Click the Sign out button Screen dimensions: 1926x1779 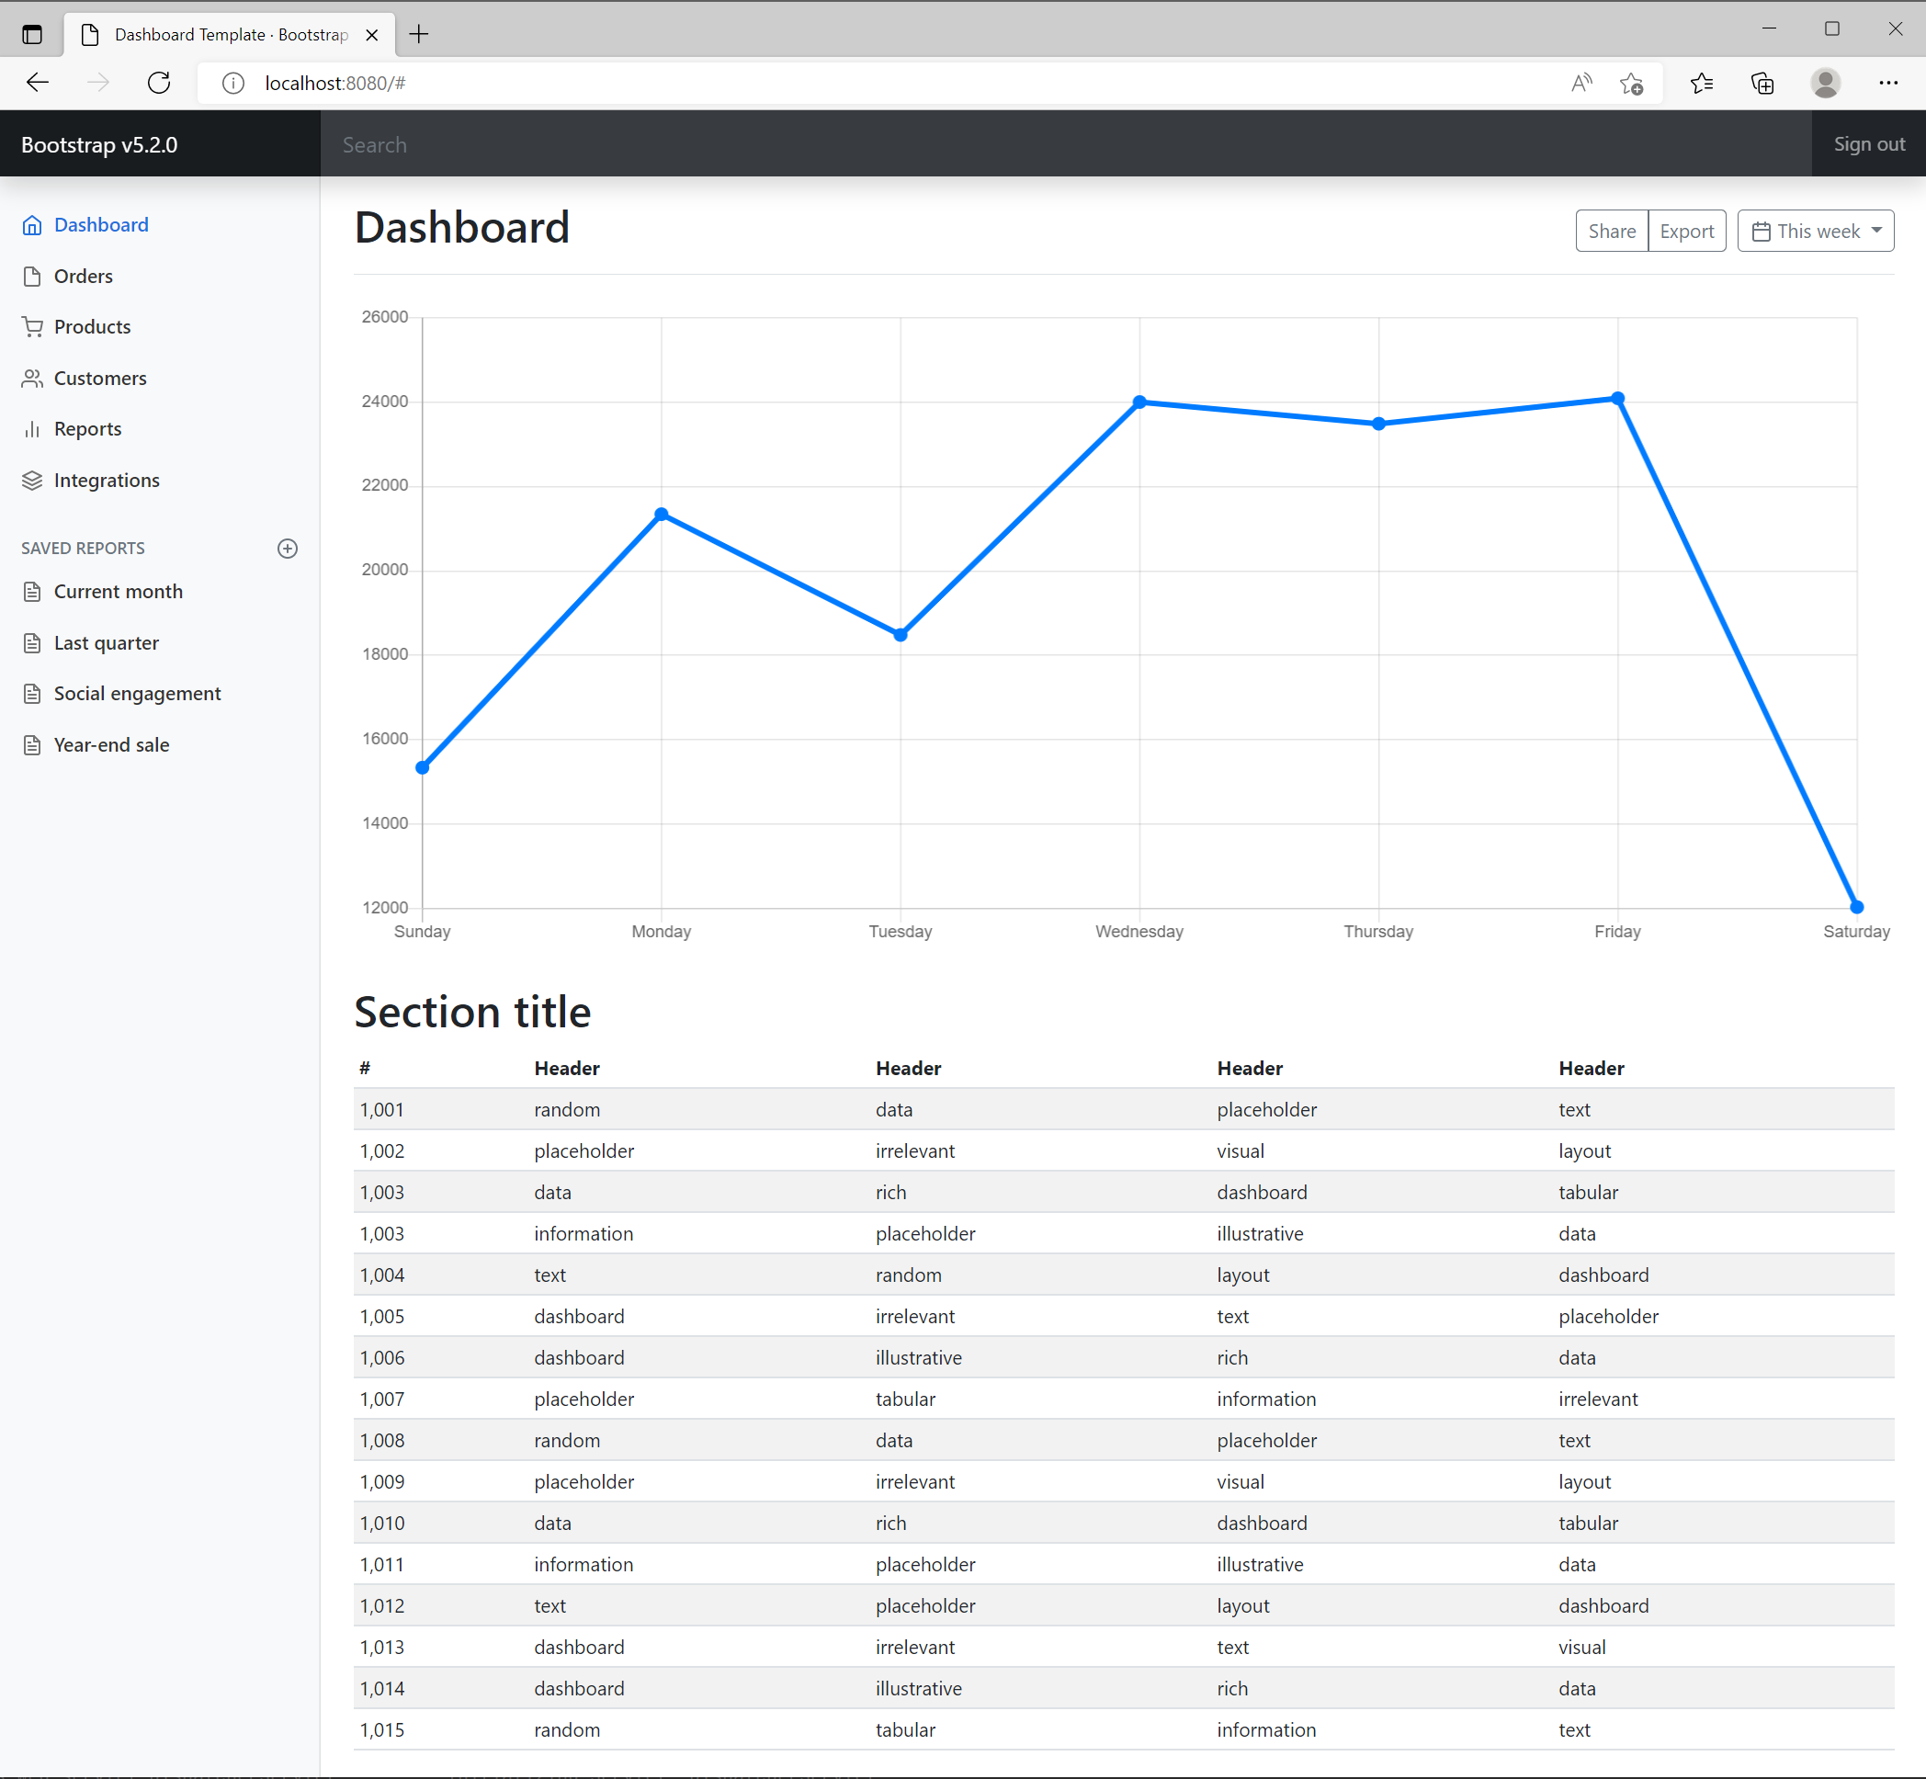tap(1867, 144)
